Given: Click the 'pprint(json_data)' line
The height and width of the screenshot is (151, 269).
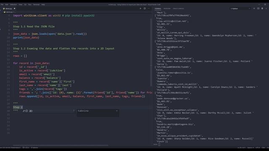Looking at the screenshot, I should coord(26,37).
